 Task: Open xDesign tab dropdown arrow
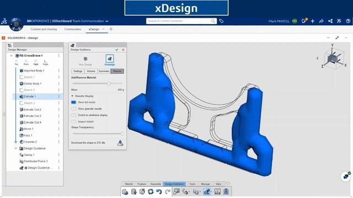pyautogui.click(x=104, y=29)
